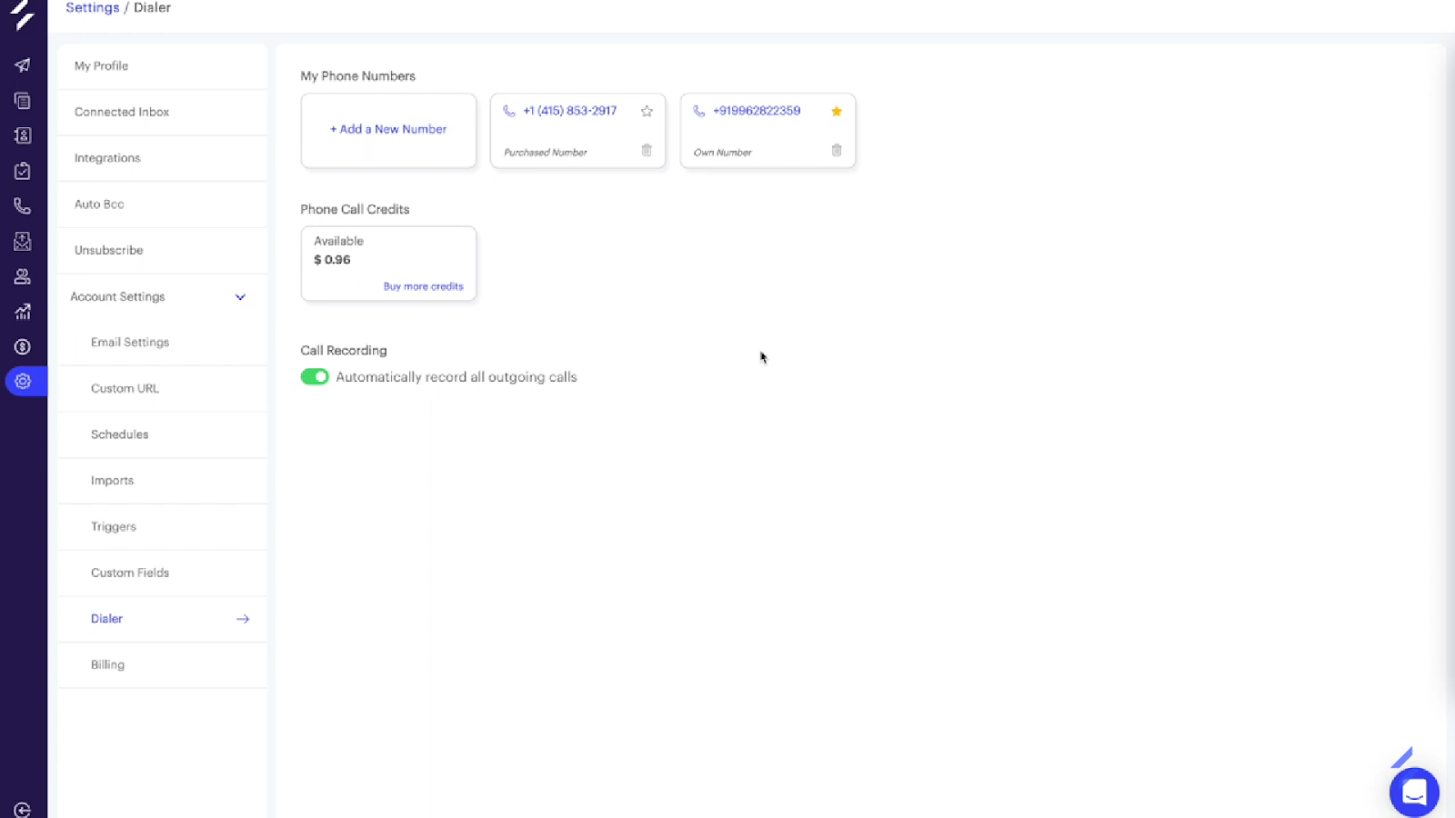Viewport: 1455px width, 818px height.
Task: Star the +1 (415) 853-2917 number as default
Action: pyautogui.click(x=647, y=111)
